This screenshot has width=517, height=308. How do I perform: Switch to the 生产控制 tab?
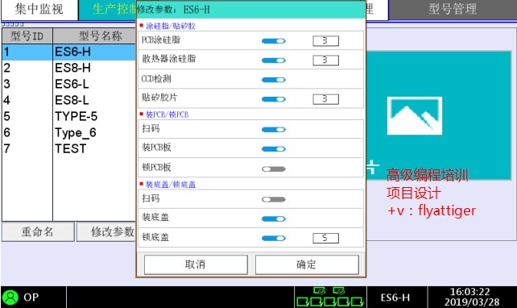click(107, 9)
